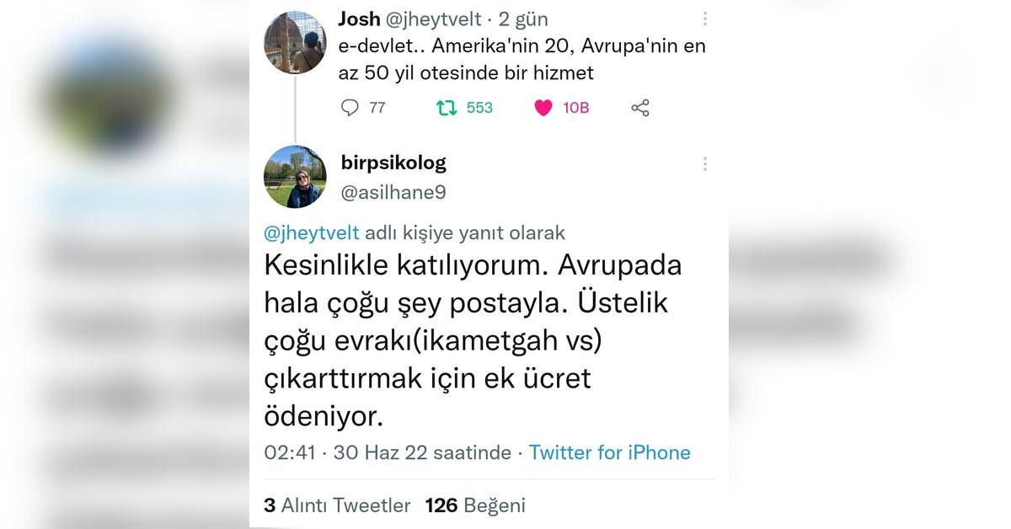Open Josh's username to visit his profile
1011x529 pixels.
pos(360,18)
